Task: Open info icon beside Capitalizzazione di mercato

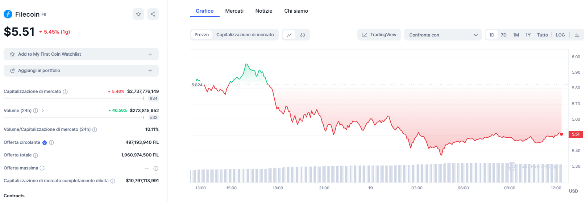Action: click(65, 92)
